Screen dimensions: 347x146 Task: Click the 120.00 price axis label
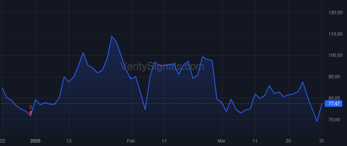(x=335, y=13)
